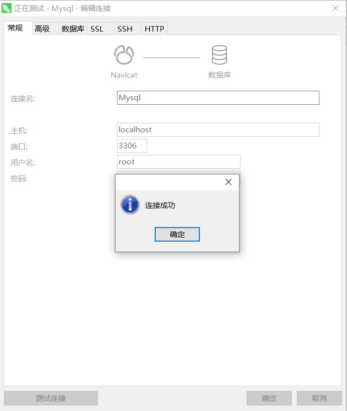Screen dimensions: 347x411
Task: Click the 连接名 label
Action: pos(23,99)
